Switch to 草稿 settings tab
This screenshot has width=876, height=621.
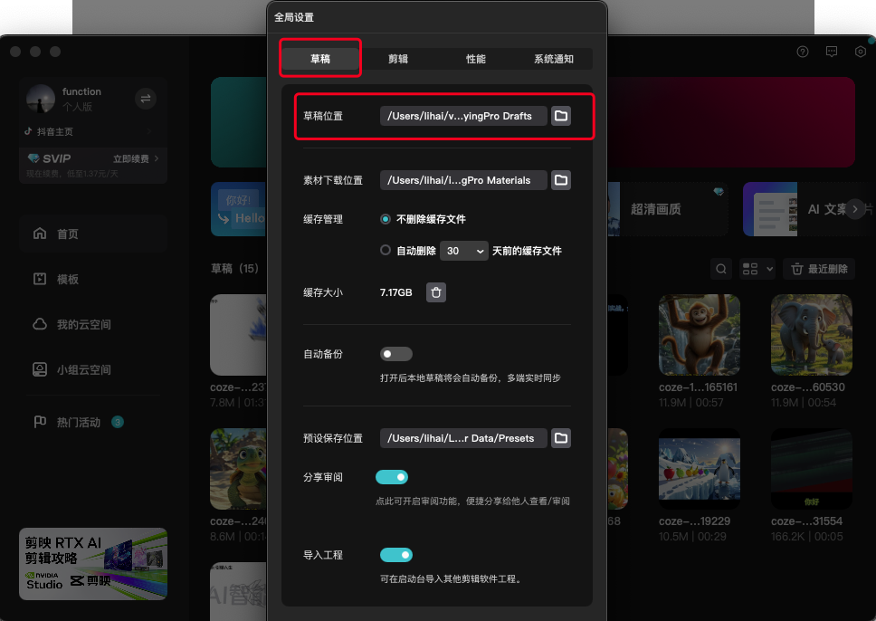(320, 59)
